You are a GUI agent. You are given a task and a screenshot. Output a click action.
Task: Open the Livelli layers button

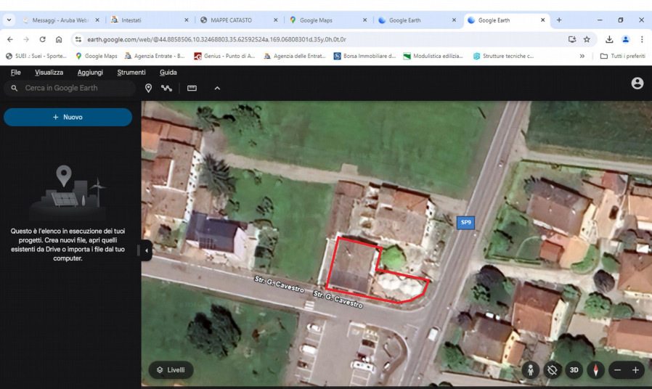click(x=171, y=369)
